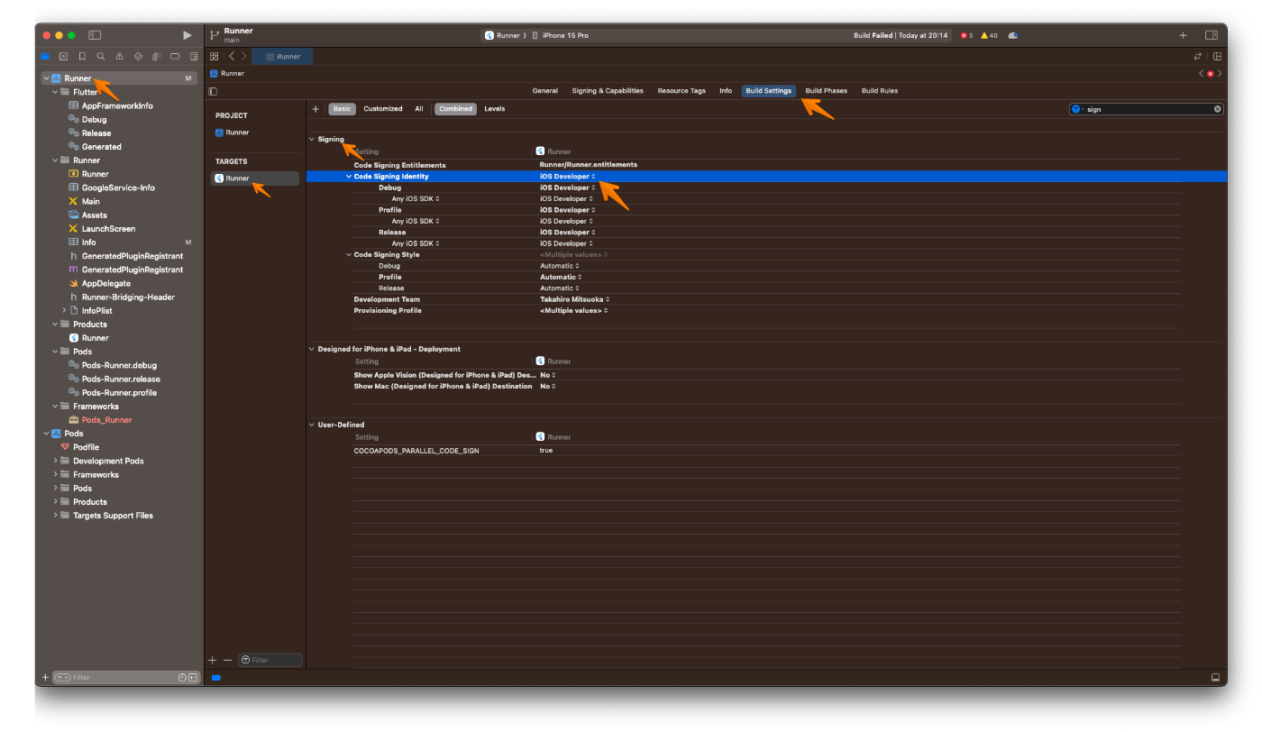Toggle the right inspector panel
The image size is (1262, 732).
(1211, 35)
